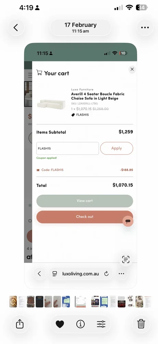Focus the FLASH15 coupon code field

pos(68,148)
